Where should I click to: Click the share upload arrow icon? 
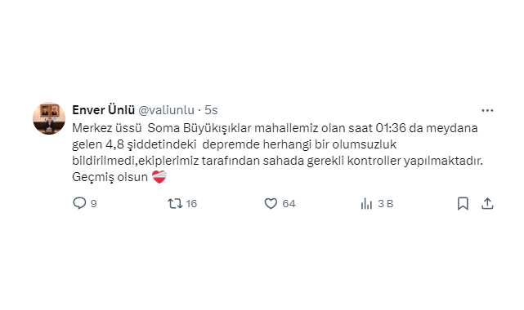(x=487, y=203)
